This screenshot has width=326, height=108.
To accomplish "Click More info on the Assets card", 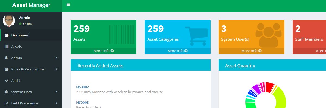I will [104, 51].
